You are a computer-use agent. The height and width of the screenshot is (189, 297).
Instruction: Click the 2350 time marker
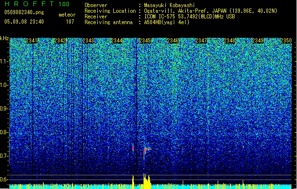[x=286, y=41]
